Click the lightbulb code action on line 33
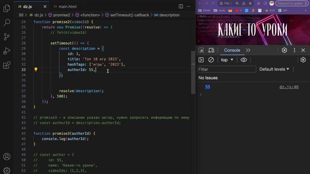The width and height of the screenshot is (310, 174). coord(36,70)
